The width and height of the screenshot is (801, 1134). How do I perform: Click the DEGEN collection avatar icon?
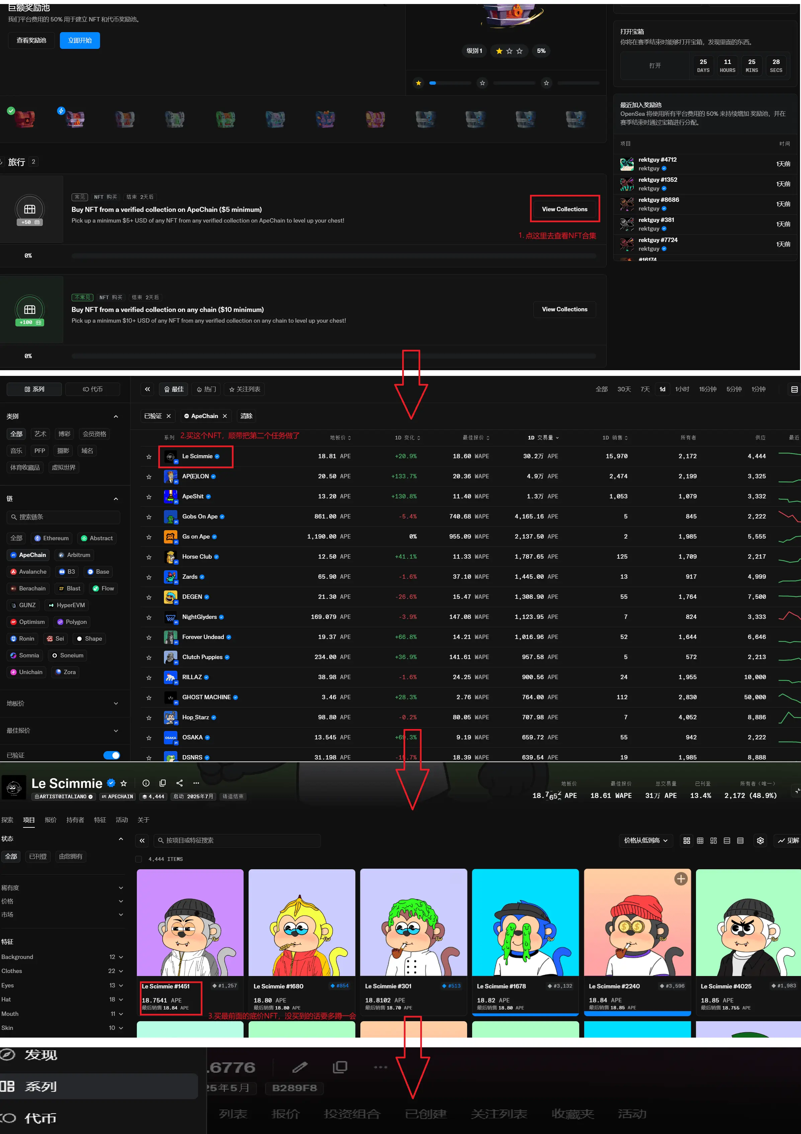click(x=170, y=597)
